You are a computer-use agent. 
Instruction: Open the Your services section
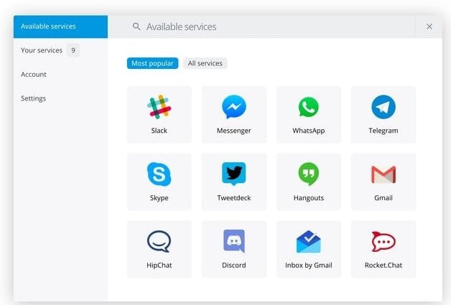pyautogui.click(x=60, y=50)
